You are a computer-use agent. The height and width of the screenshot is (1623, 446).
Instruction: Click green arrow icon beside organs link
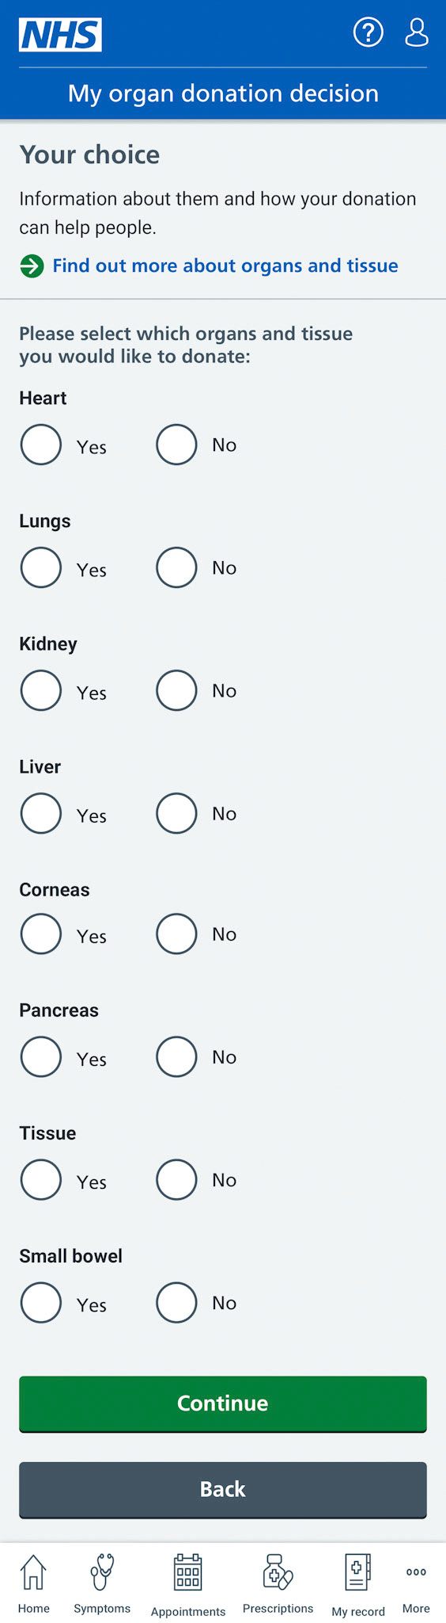(x=32, y=265)
